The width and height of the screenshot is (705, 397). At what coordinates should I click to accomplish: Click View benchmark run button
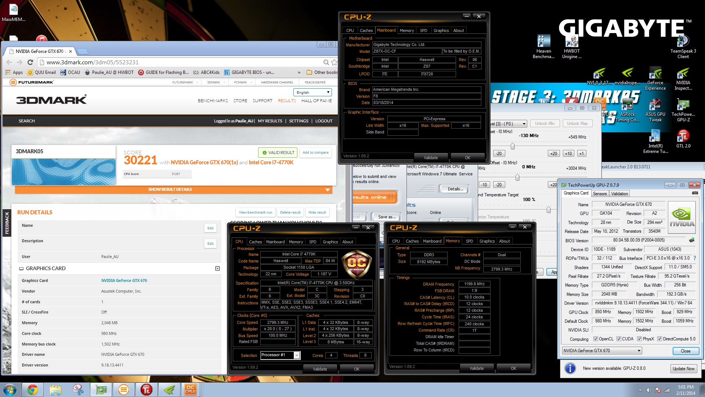(x=255, y=212)
